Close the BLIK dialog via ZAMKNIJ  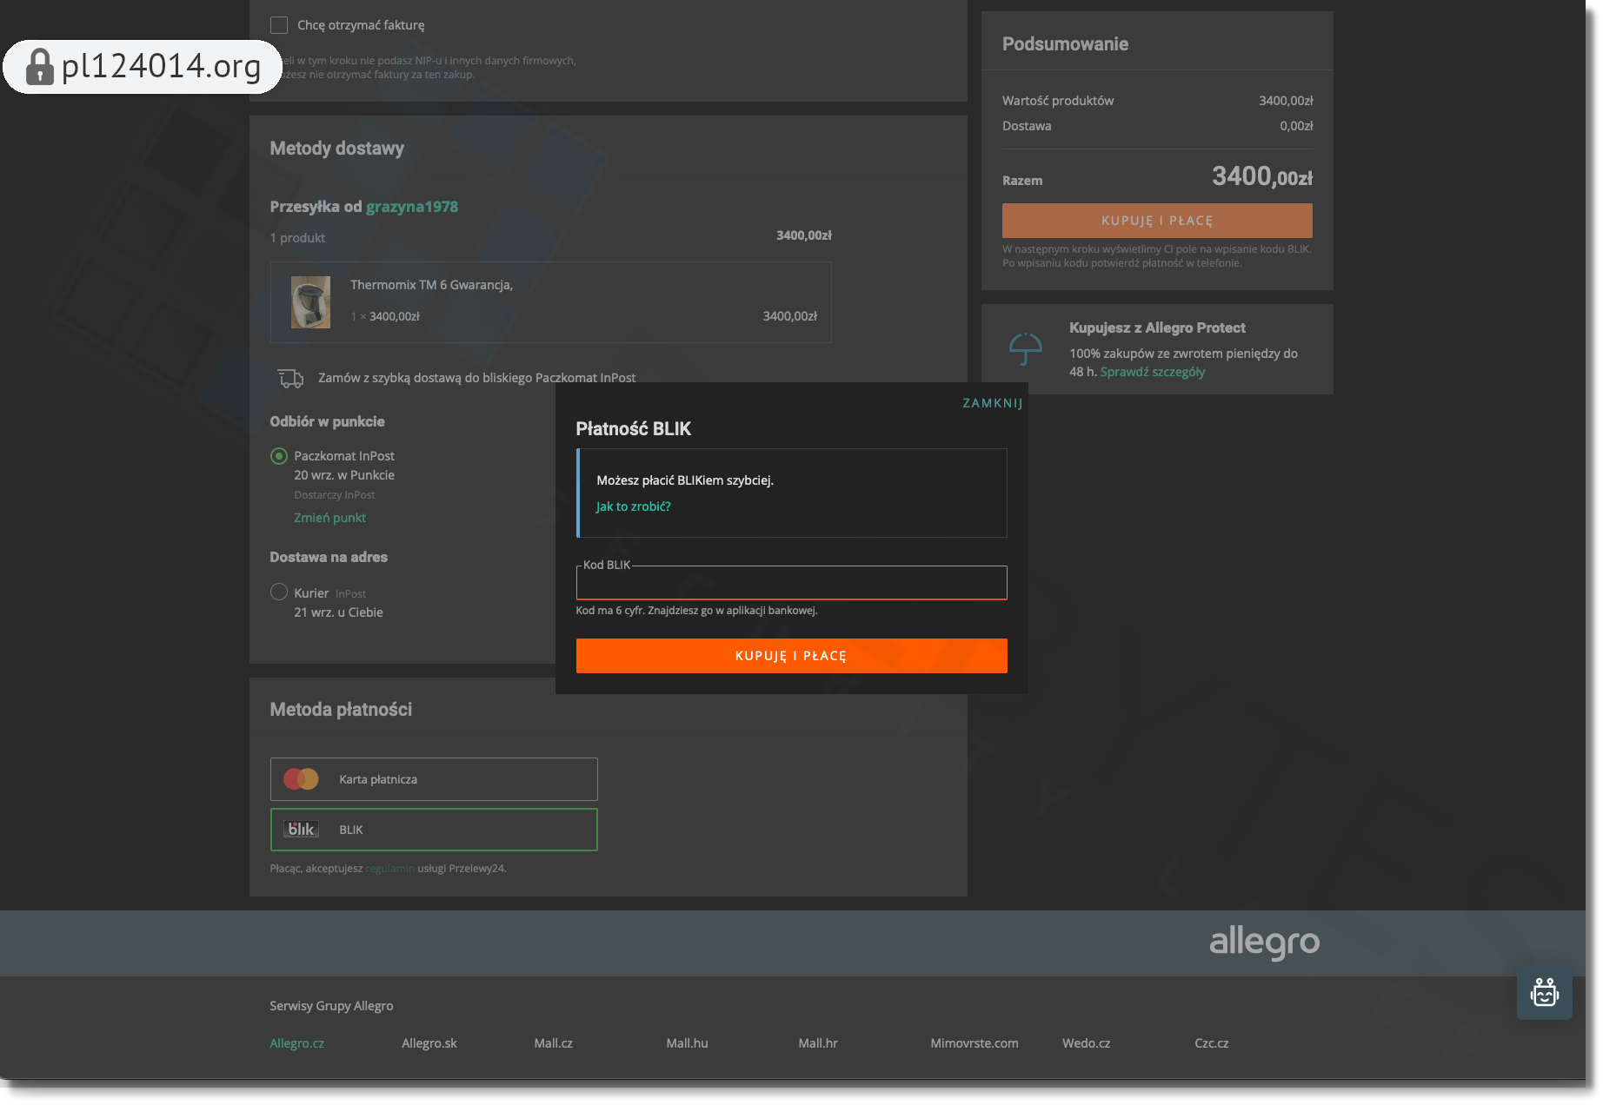(993, 403)
